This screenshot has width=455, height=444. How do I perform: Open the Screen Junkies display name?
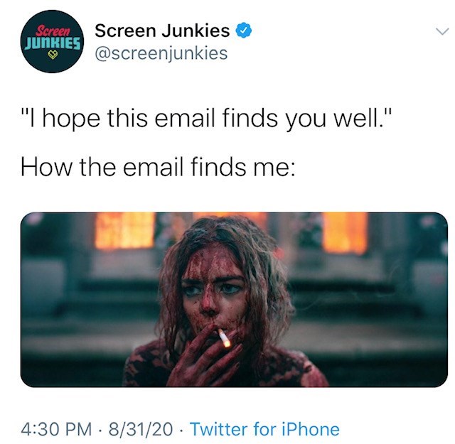pos(162,30)
